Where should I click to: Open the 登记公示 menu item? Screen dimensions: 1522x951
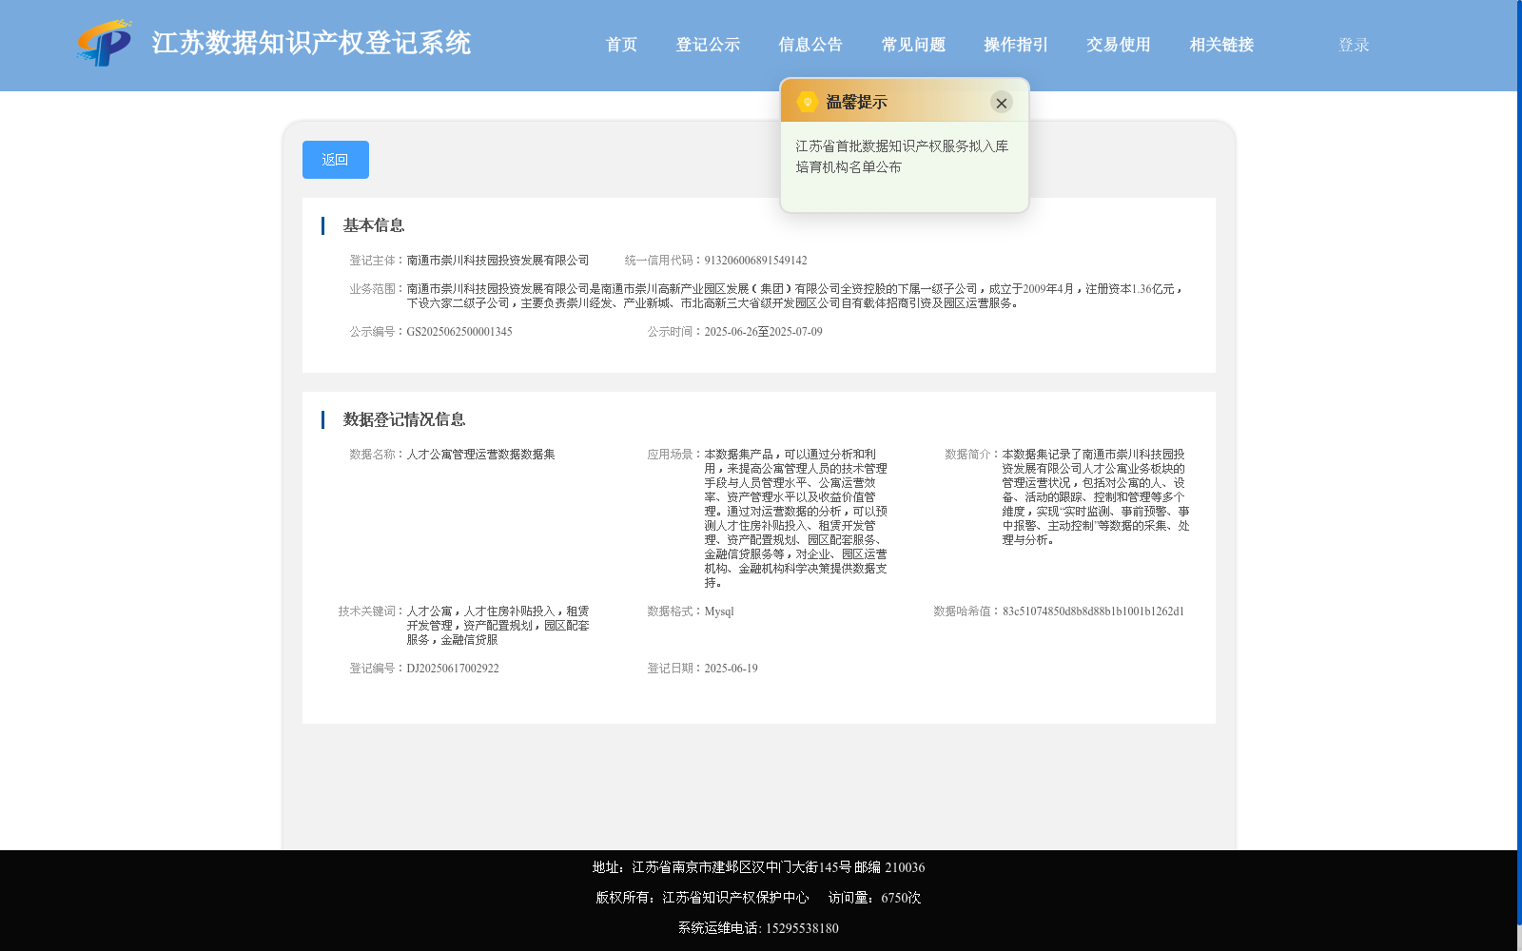click(x=708, y=45)
